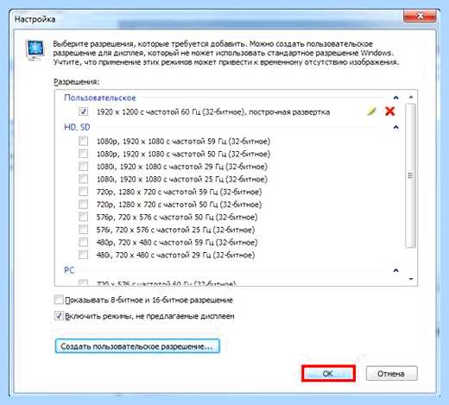Cancel with the Отмена button
449x405 pixels.
click(391, 374)
